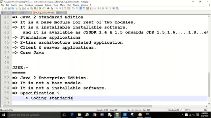Open Google Chrome from the taskbar
The width and height of the screenshot is (211, 118).
click(x=95, y=115)
